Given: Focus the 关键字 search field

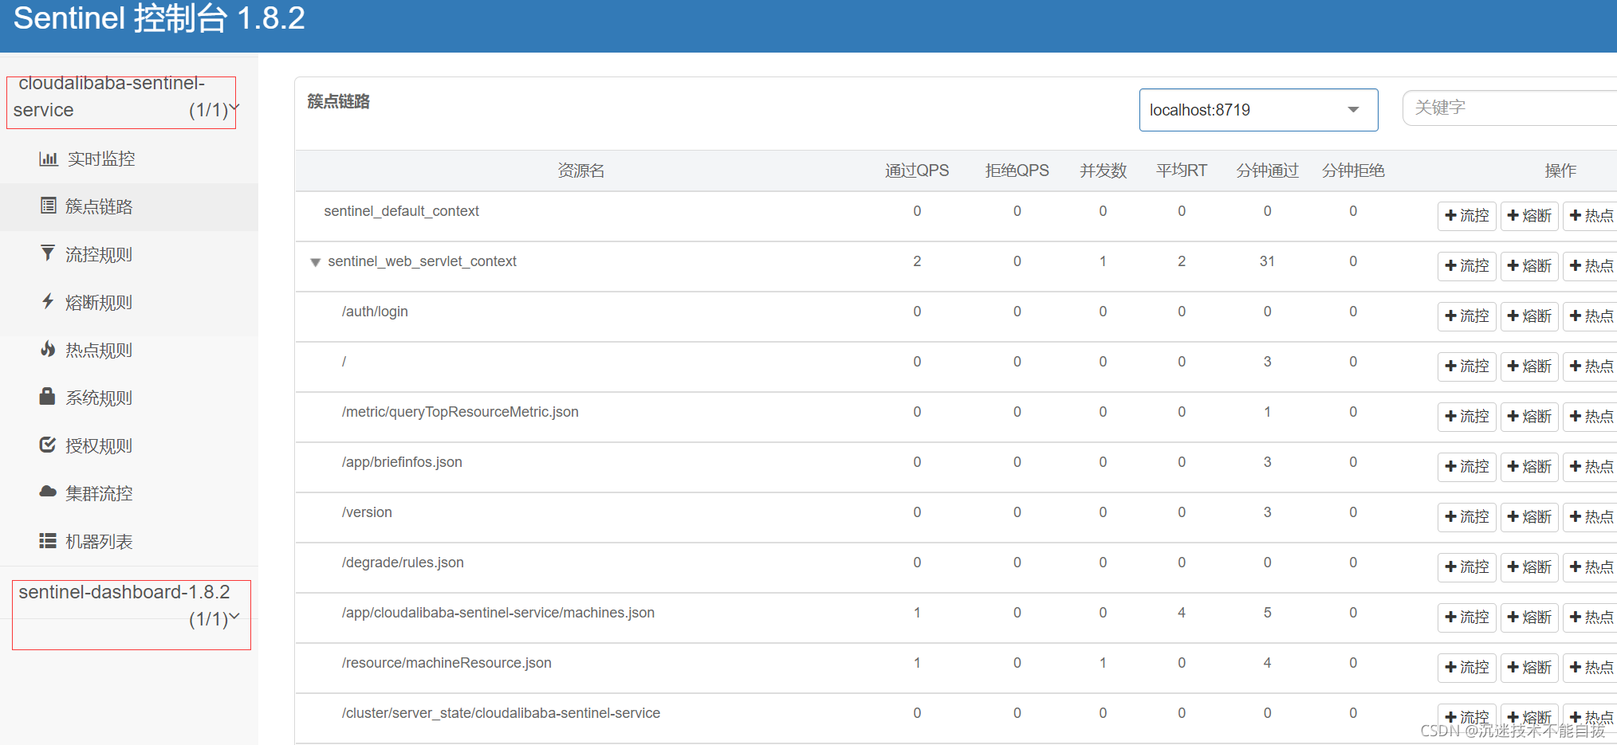Looking at the screenshot, I should (x=1509, y=108).
